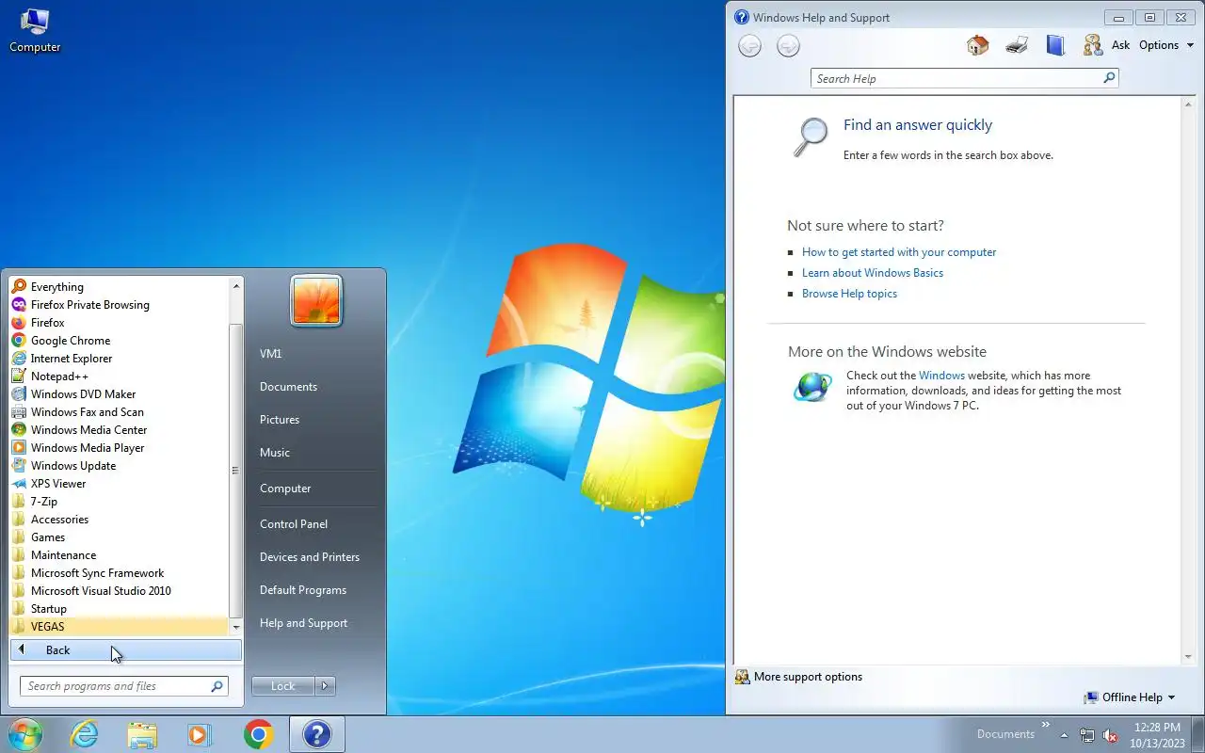Click the Back arrow in Help window
Viewport: 1205px width, 753px height.
pos(749,45)
